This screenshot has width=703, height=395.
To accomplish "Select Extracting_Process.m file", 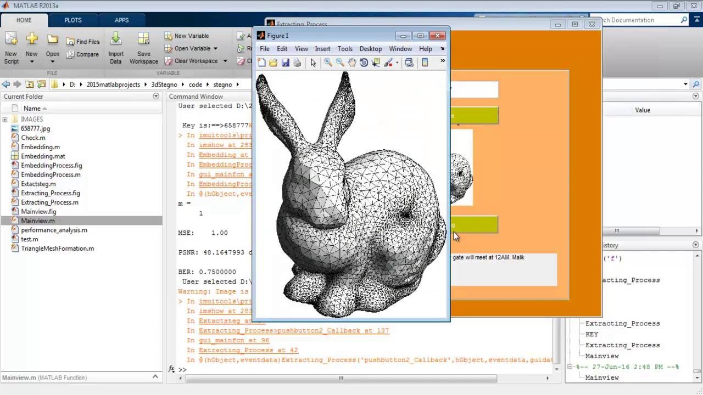I will pyautogui.click(x=49, y=202).
